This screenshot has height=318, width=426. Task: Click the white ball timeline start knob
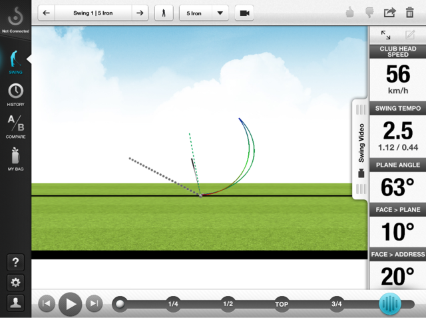point(120,303)
